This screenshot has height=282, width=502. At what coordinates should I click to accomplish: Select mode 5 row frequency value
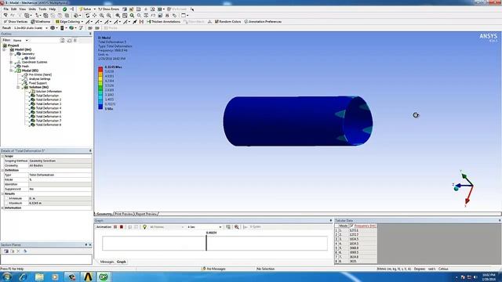coord(354,248)
